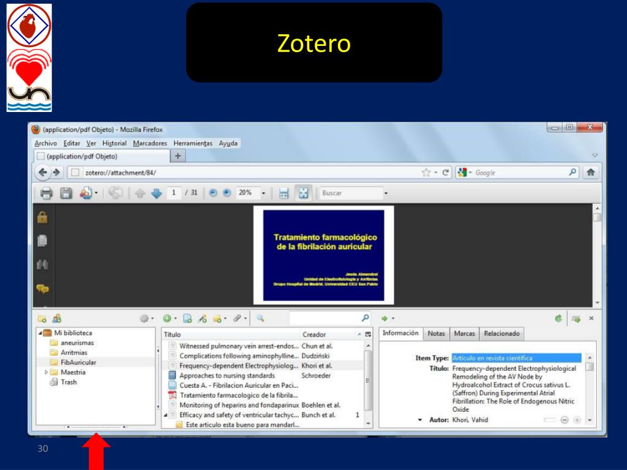Viewport: 627px width, 470px height.
Task: Collapse the Efficacy and safety item
Action: [165, 416]
